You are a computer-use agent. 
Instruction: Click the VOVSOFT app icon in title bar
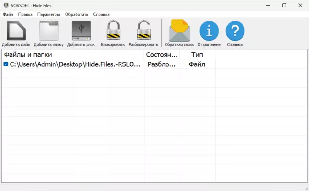tap(6, 5)
